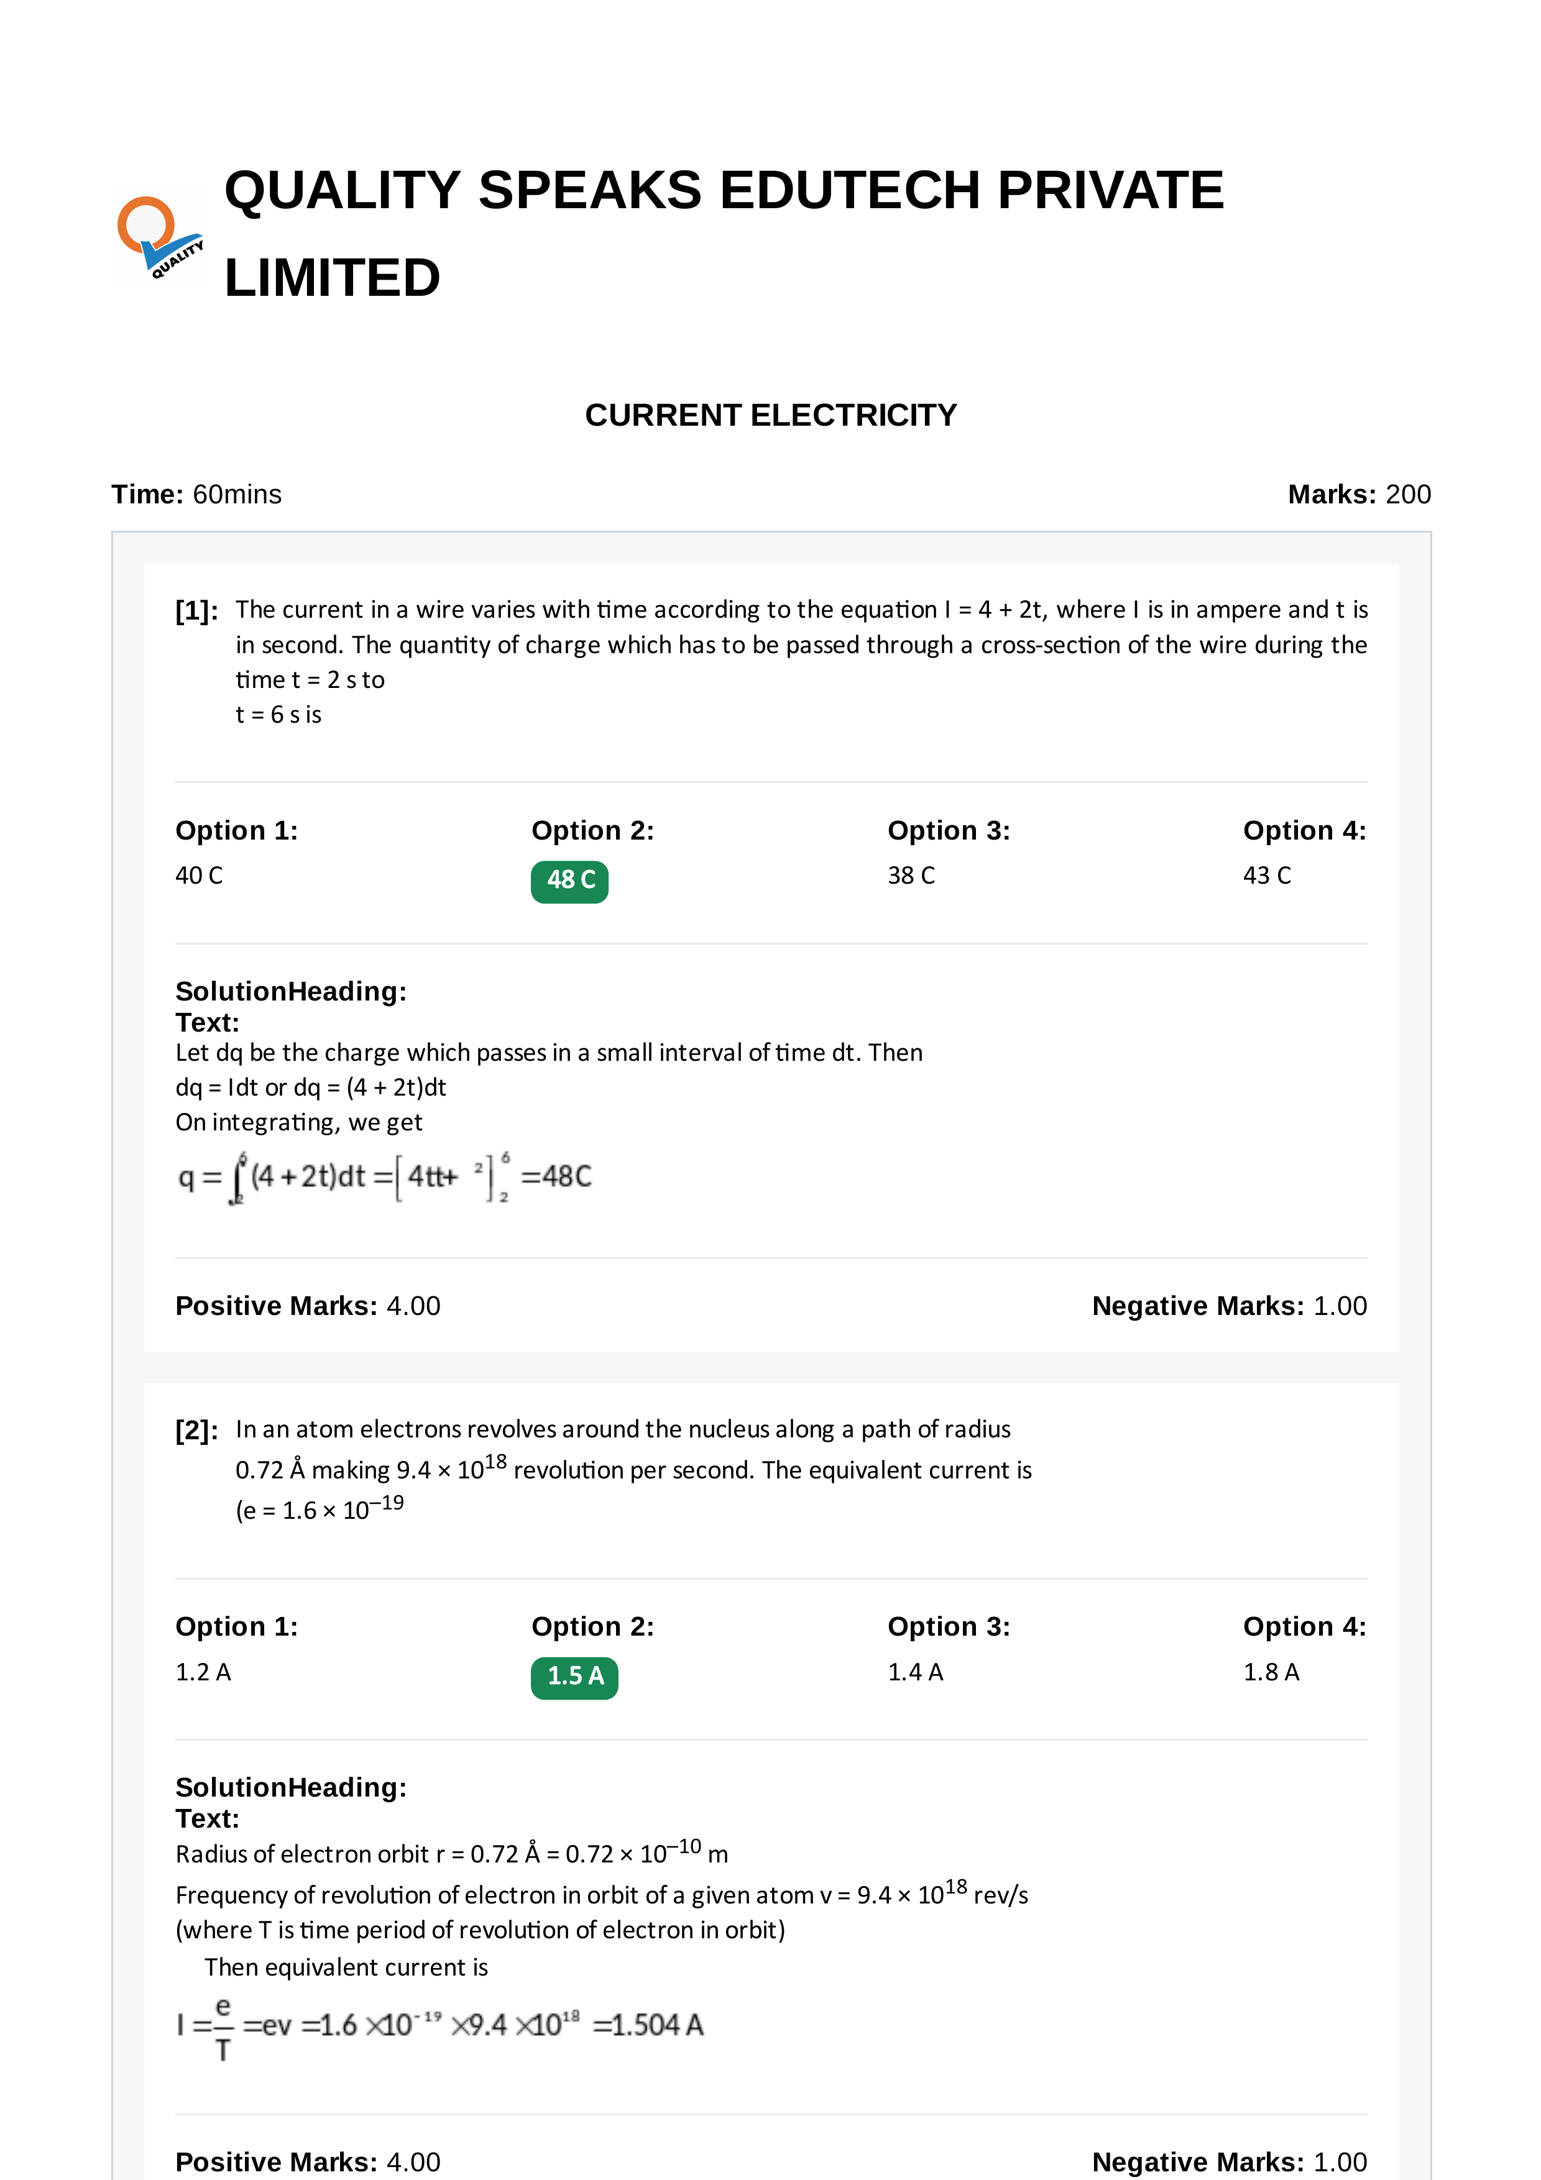Click the question [2] number label
This screenshot has width=1541, height=2180.
point(196,1430)
